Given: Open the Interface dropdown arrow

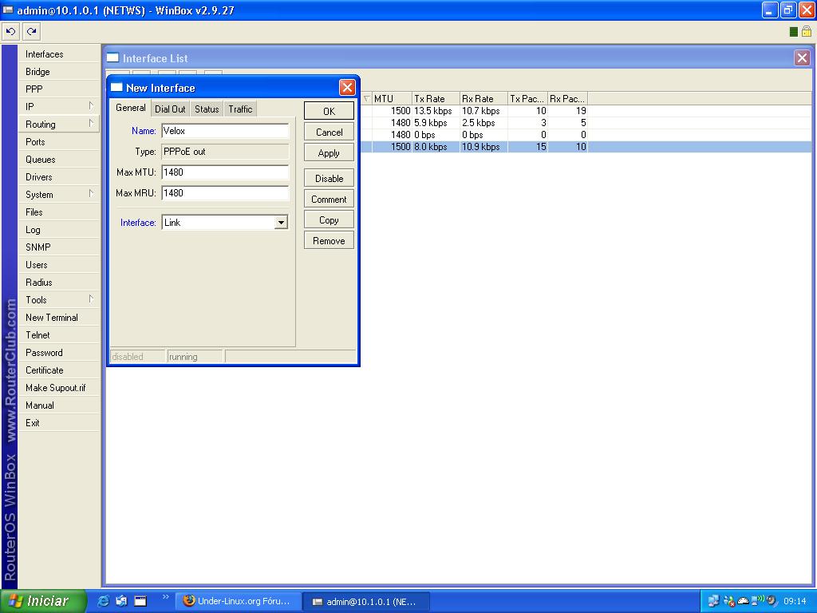Looking at the screenshot, I should tap(282, 223).
